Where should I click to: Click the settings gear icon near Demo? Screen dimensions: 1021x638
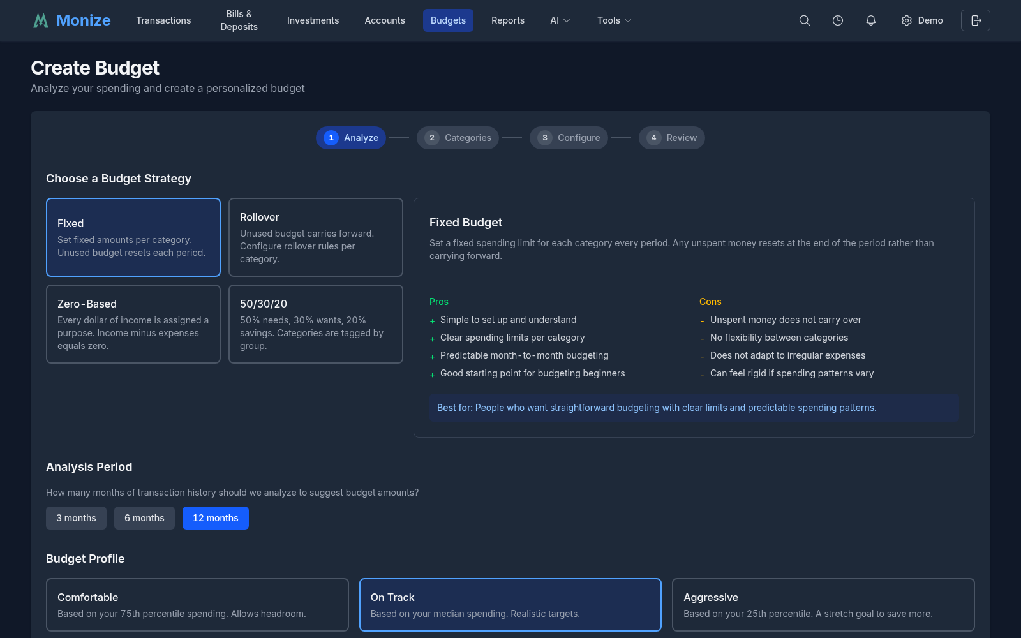coord(907,20)
